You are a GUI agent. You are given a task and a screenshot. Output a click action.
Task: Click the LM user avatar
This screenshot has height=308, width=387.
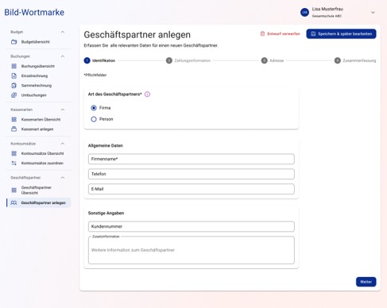tap(304, 12)
